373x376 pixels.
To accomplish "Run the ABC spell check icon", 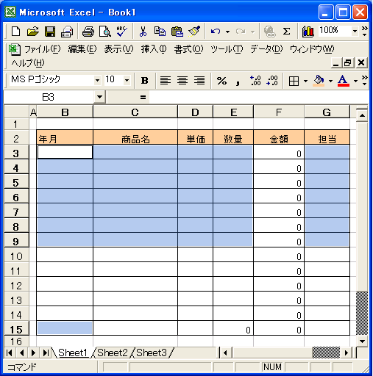I will (121, 32).
